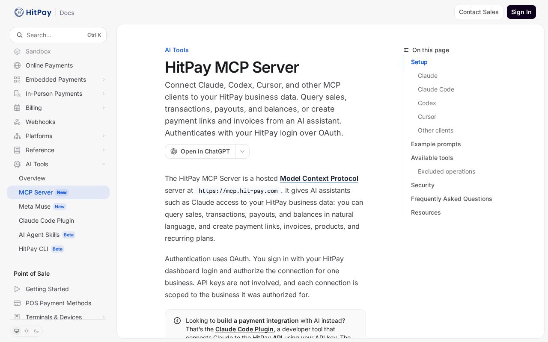The image size is (548, 342).
Task: Click the Contact Sales button
Action: [x=479, y=12]
